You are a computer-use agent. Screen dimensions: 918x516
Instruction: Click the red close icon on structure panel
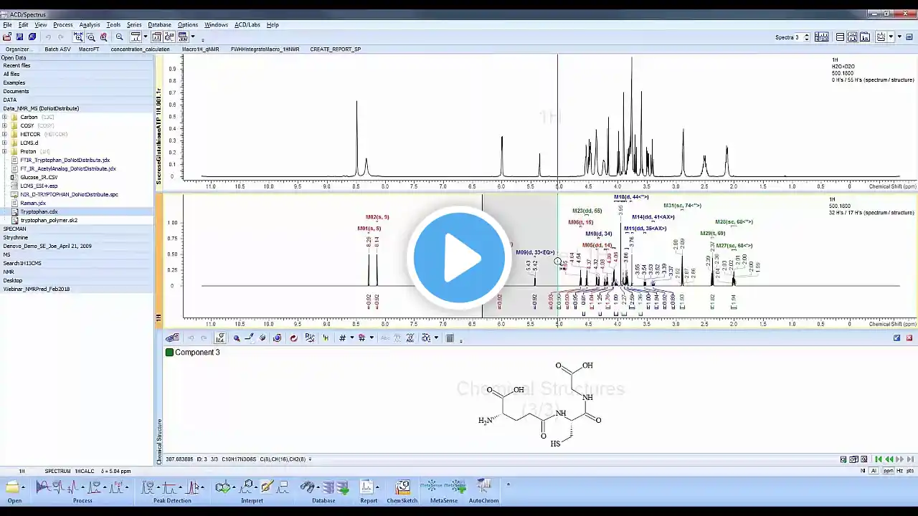(909, 338)
